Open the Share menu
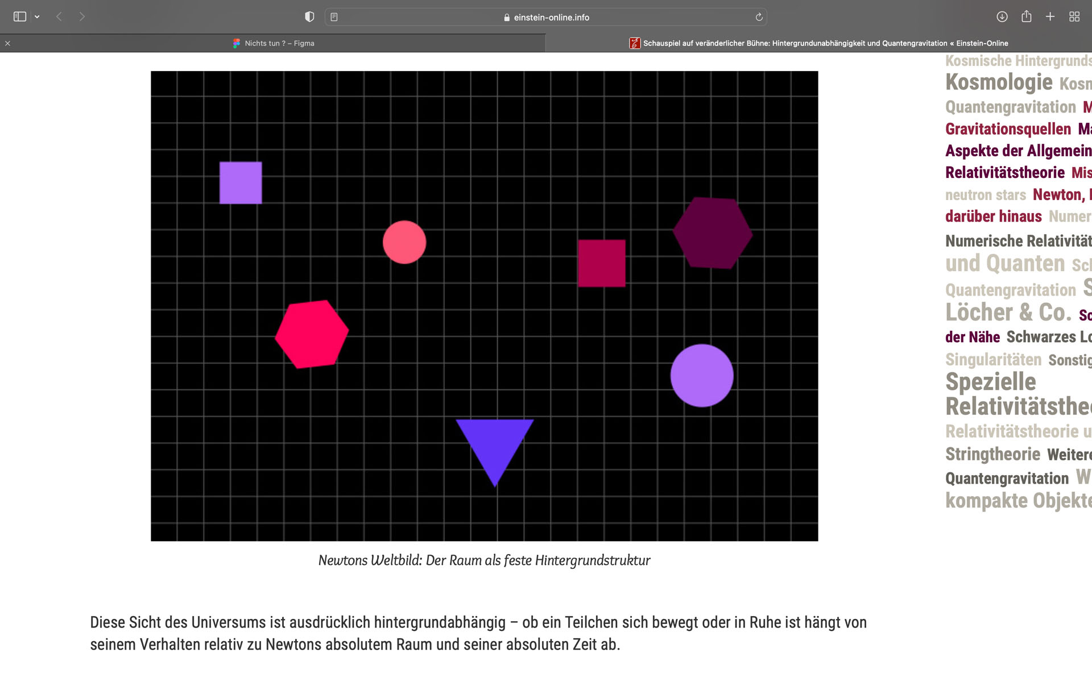Screen dimensions: 1092x682 (1027, 16)
